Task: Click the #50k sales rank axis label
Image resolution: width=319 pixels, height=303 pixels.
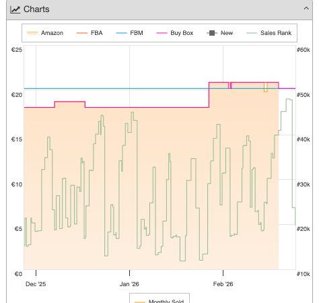Action: (304, 95)
